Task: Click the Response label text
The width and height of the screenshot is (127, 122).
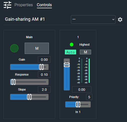Action: [x=22, y=75]
